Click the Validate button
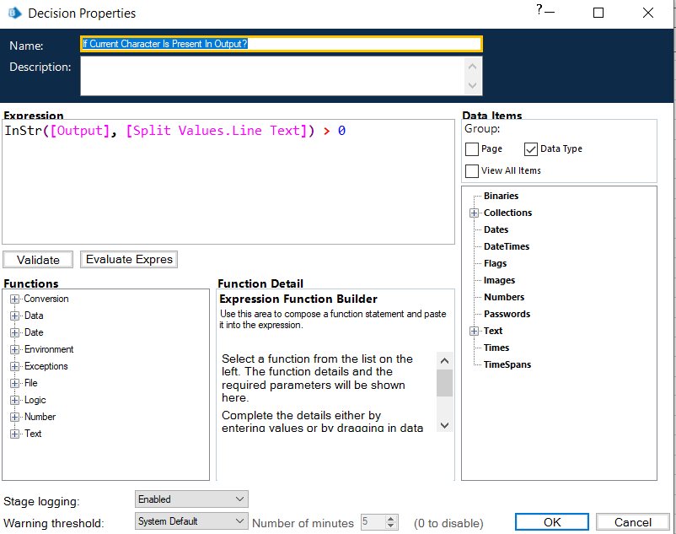 pos(37,259)
